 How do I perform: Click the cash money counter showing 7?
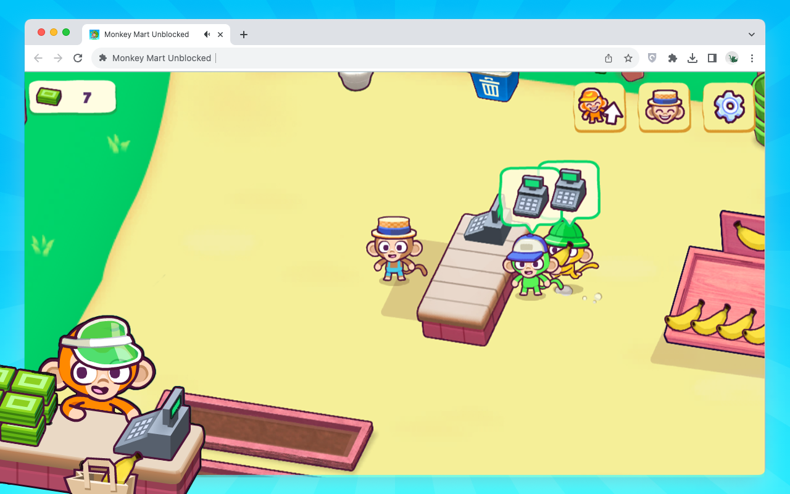tap(72, 97)
